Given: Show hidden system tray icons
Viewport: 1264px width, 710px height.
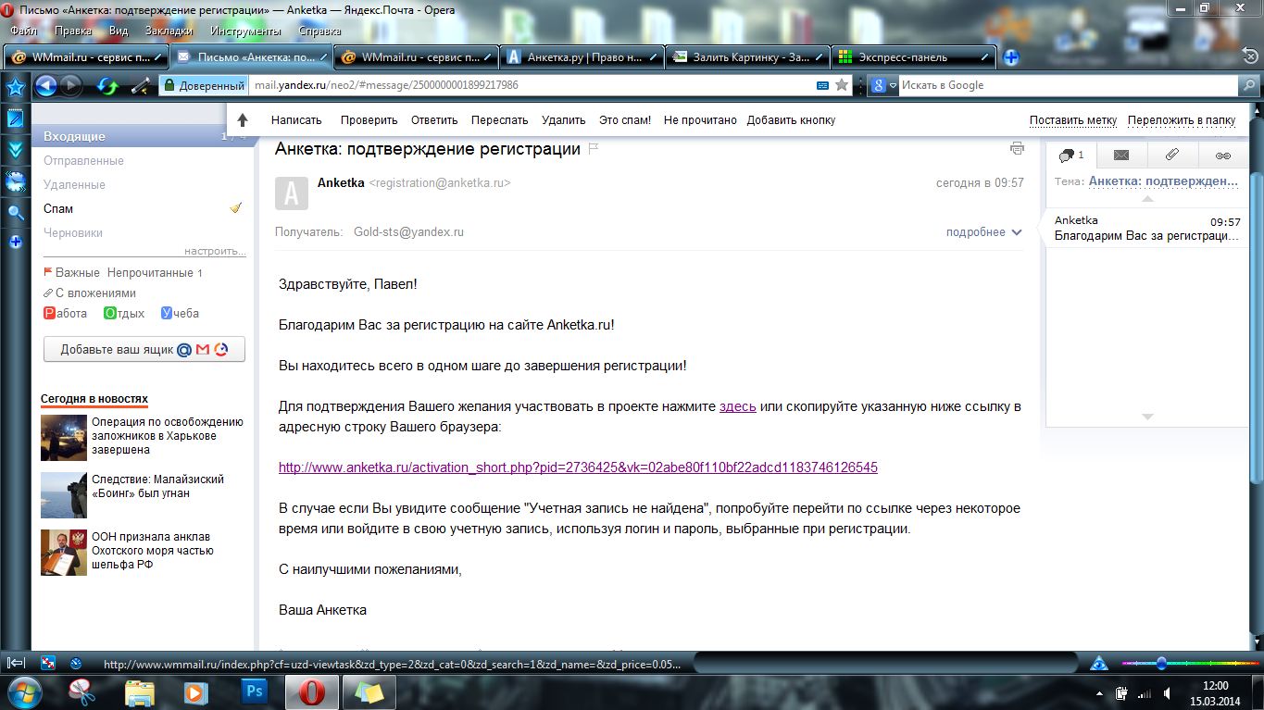Looking at the screenshot, I should (x=1098, y=692).
